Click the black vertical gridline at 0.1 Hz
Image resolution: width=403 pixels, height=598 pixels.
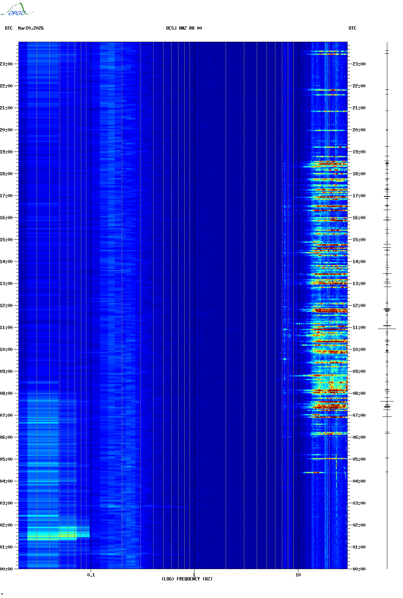pos(91,293)
